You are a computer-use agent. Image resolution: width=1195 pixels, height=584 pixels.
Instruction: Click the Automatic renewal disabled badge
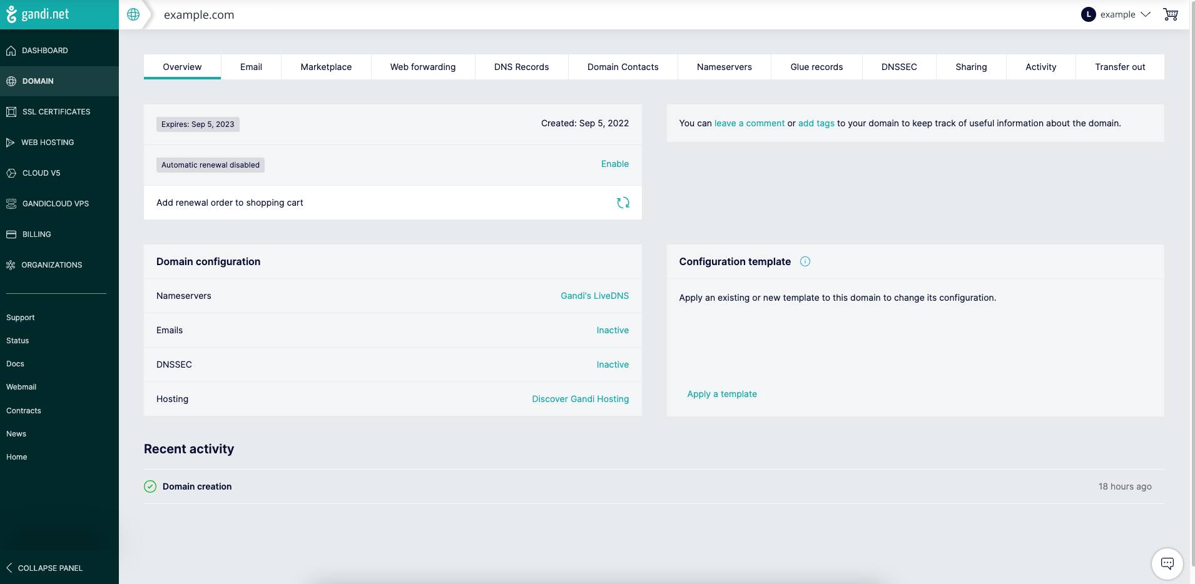click(210, 165)
